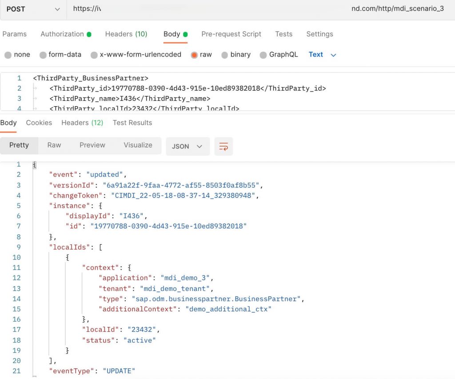Click the "type" BusinessPartner value line
This screenshot has width=455, height=379.
pyautogui.click(x=201, y=299)
